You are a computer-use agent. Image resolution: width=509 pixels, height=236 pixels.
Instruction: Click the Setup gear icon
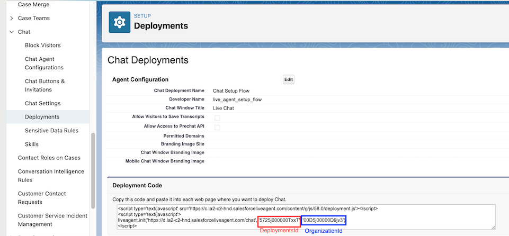click(x=119, y=22)
